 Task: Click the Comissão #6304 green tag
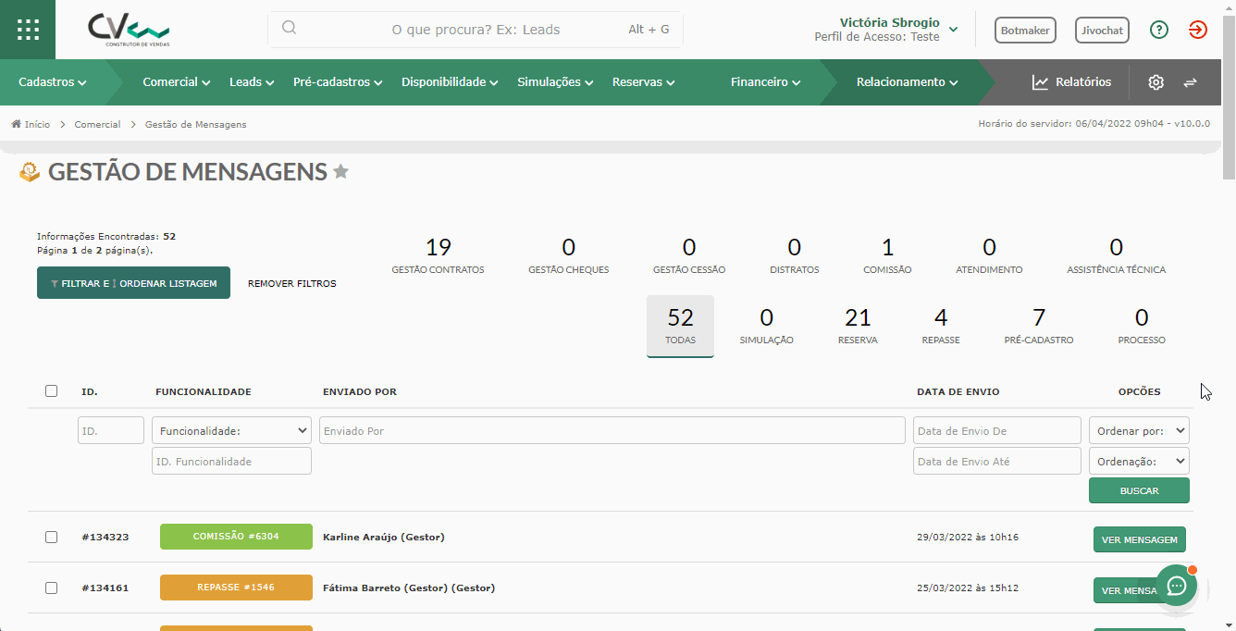pyautogui.click(x=236, y=537)
